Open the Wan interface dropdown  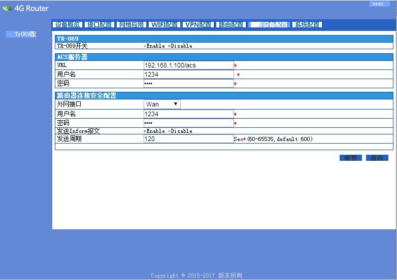click(162, 104)
